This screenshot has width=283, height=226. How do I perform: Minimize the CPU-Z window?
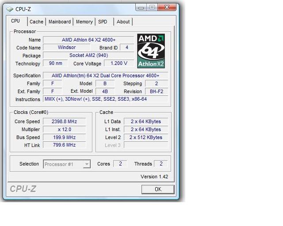(x=141, y=7)
